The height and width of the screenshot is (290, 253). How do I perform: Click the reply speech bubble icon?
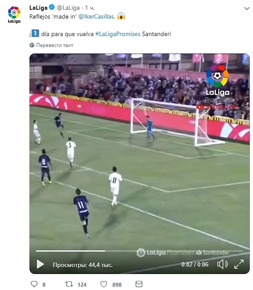[x=34, y=284]
